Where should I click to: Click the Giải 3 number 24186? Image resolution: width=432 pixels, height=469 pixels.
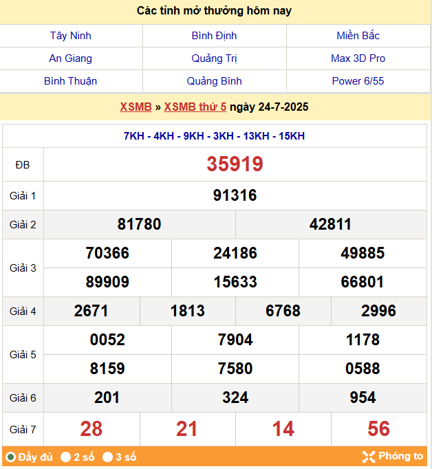click(235, 253)
